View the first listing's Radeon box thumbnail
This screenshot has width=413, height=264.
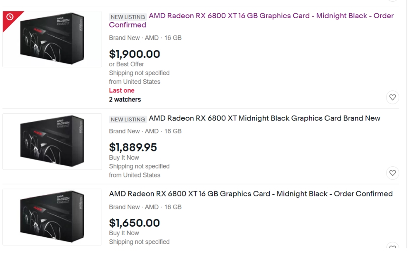[x=52, y=38]
